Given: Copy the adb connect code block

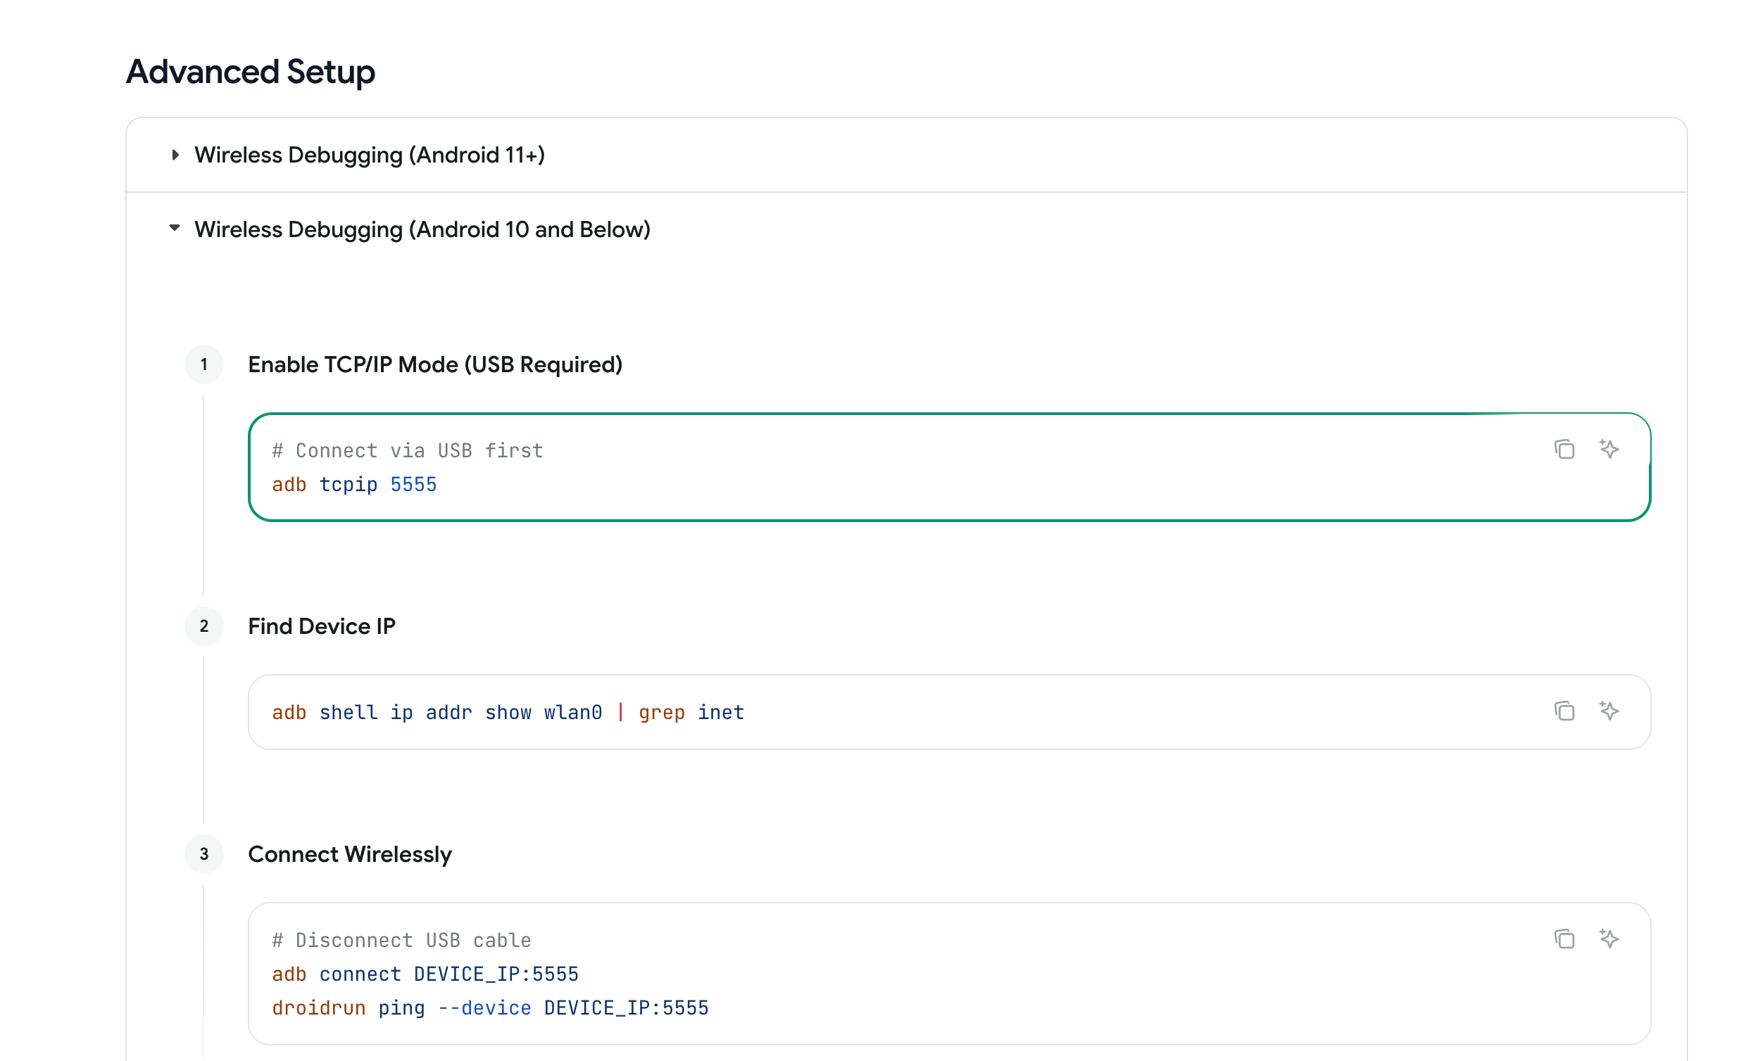Looking at the screenshot, I should (x=1564, y=939).
